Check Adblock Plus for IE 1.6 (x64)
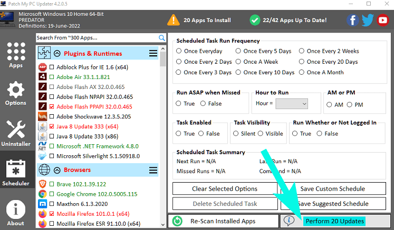394x230 pixels. coord(52,67)
